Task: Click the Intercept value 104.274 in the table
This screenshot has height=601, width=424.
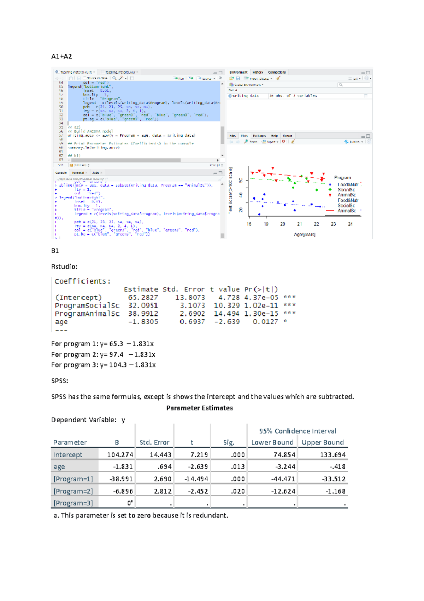Action: click(120, 455)
